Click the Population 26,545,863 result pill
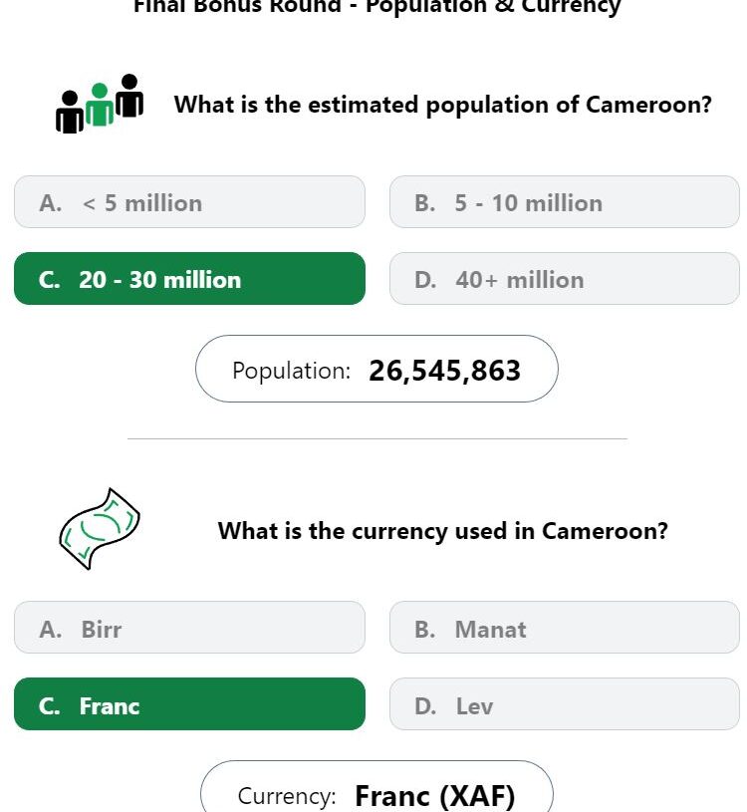Screen dimensions: 747x812 coord(376,369)
